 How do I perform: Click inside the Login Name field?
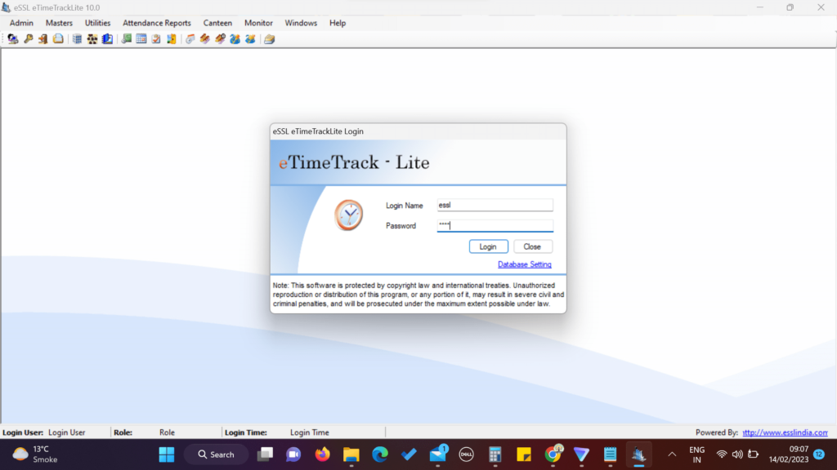coord(495,205)
